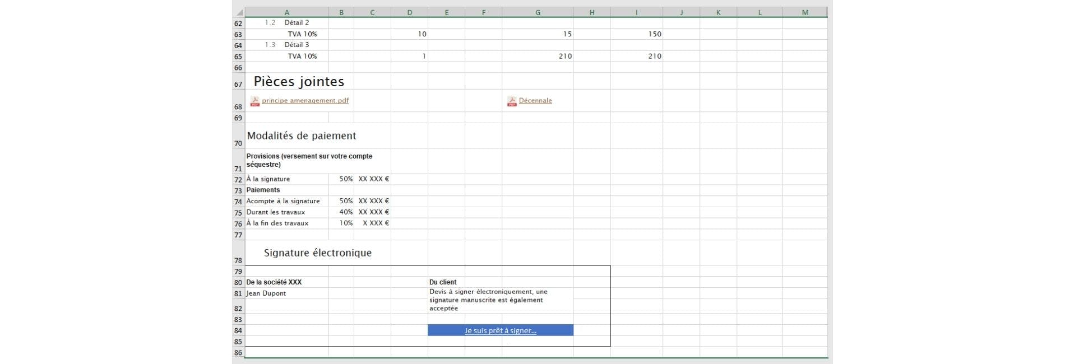Select the TVA 10% cell in row 65
This screenshot has height=364, width=1065.
287,56
